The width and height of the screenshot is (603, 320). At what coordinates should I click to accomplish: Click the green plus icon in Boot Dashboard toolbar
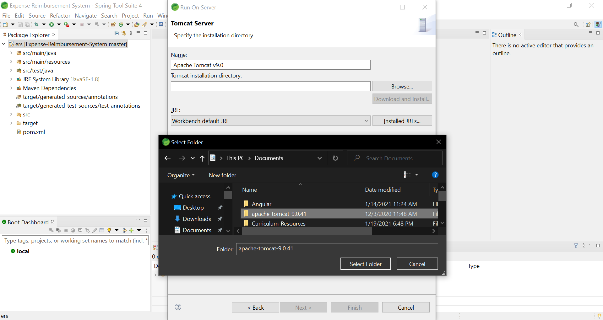click(131, 230)
